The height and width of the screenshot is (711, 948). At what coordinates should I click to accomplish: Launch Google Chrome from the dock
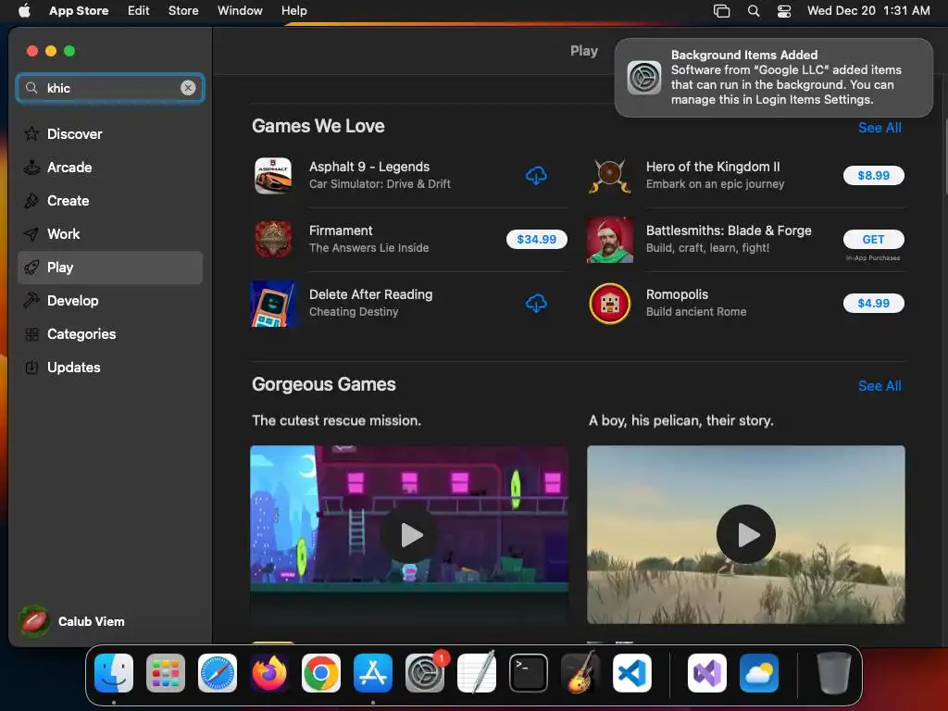[x=320, y=673]
